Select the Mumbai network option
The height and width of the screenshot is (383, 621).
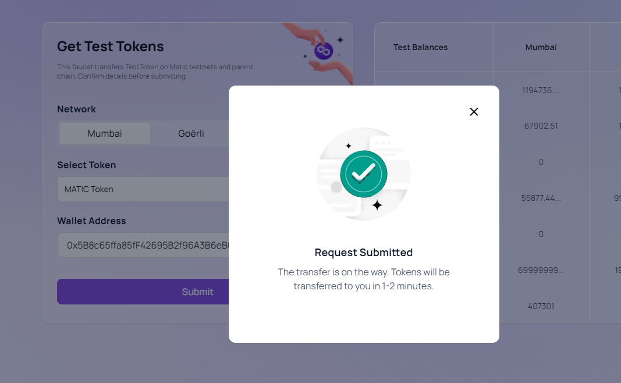(105, 133)
